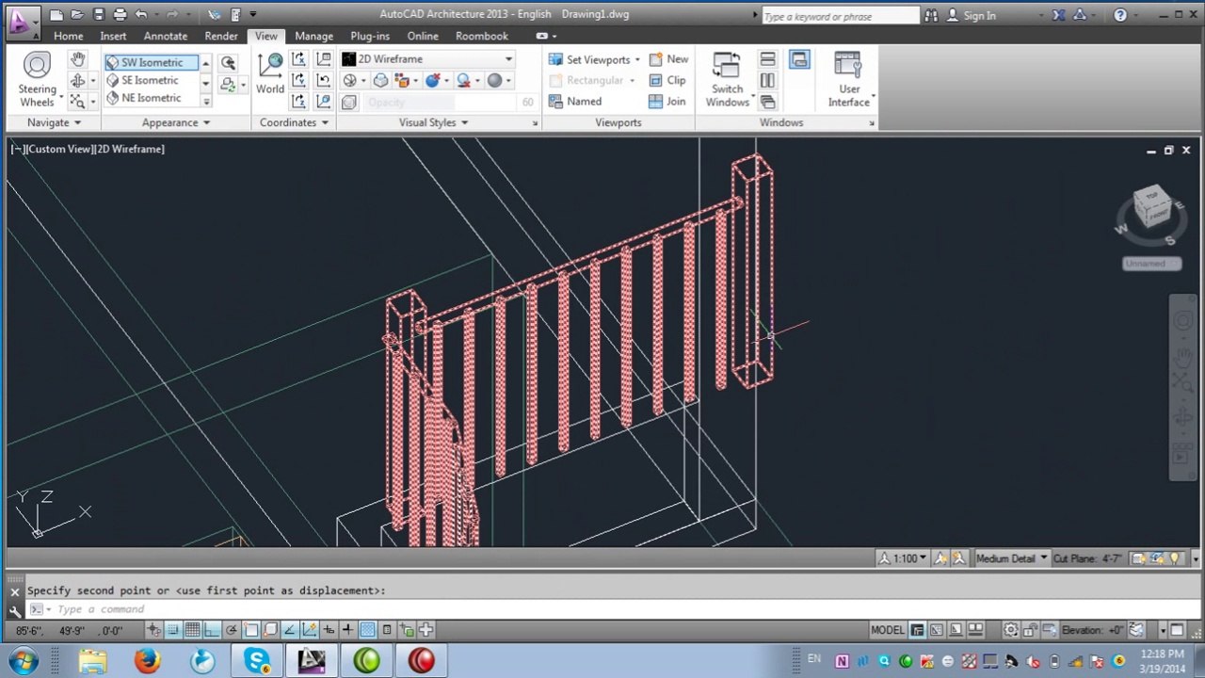Switch to the Annotate ribbon tab
The image size is (1205, 678).
(x=165, y=36)
